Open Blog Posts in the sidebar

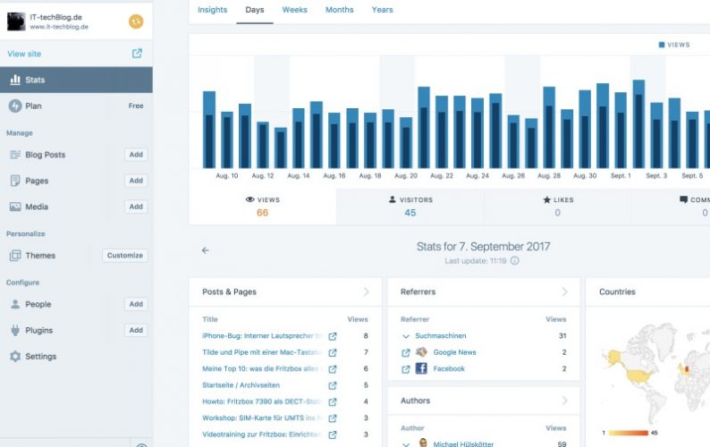pos(46,155)
